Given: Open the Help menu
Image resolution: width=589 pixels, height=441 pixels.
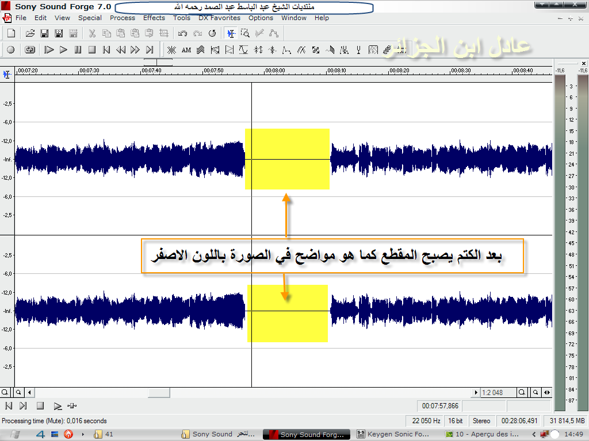Looking at the screenshot, I should [322, 18].
